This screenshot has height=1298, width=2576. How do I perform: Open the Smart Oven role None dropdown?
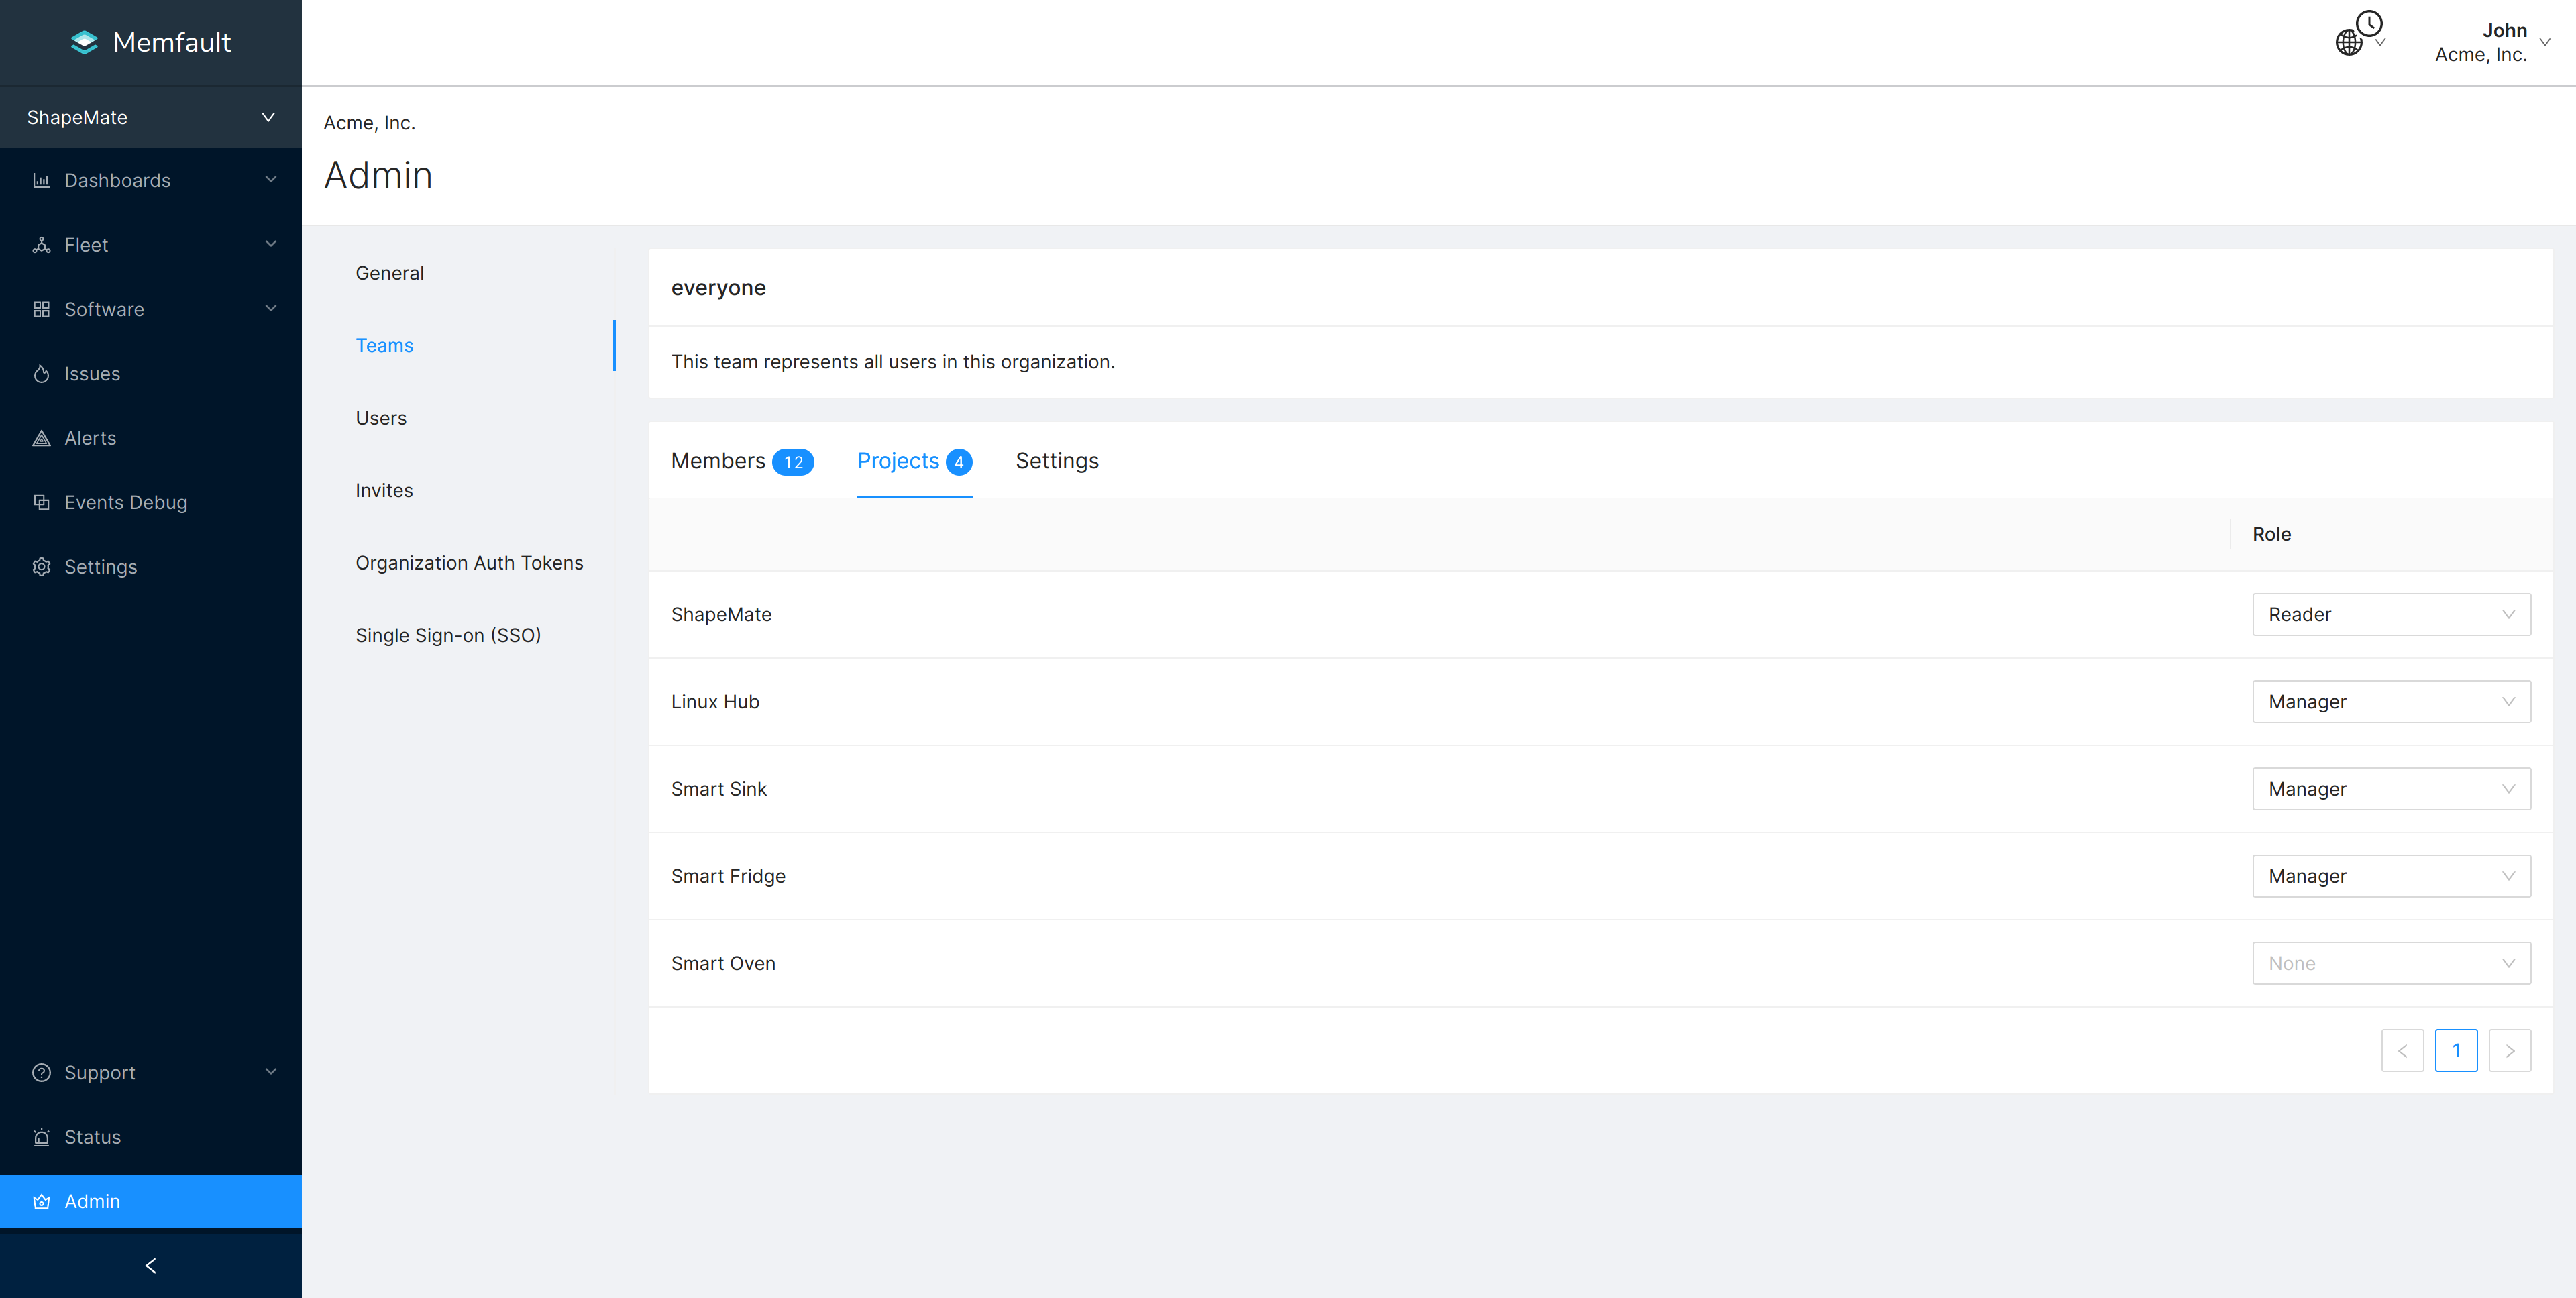coord(2390,963)
